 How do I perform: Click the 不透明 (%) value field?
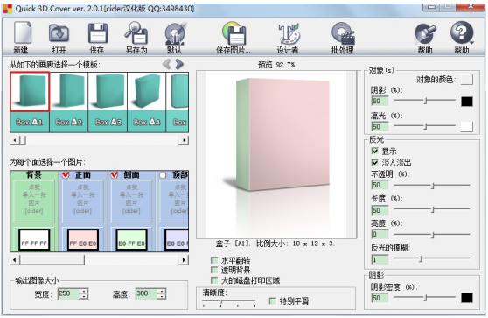[380, 185]
